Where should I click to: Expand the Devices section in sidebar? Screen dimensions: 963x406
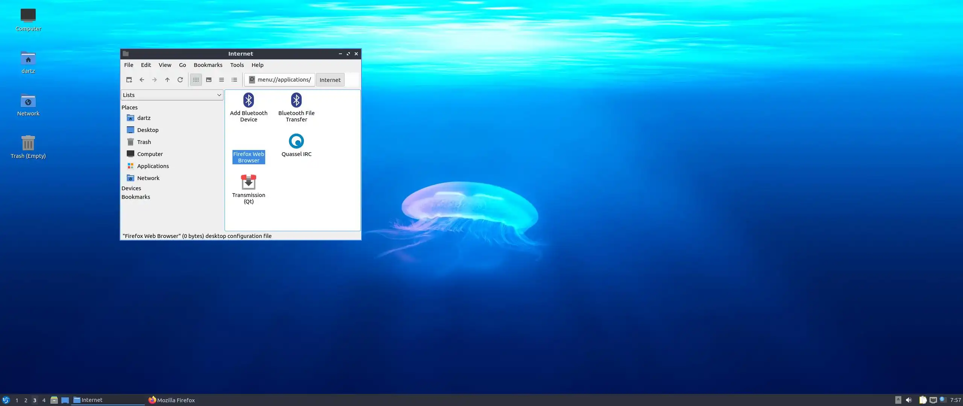(x=131, y=188)
